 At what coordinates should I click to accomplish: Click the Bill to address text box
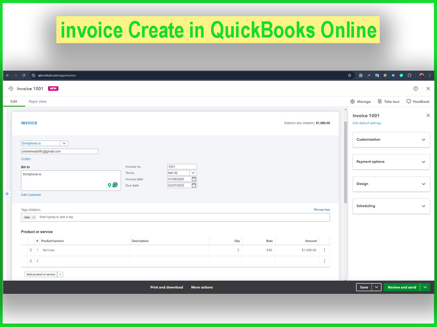click(71, 181)
